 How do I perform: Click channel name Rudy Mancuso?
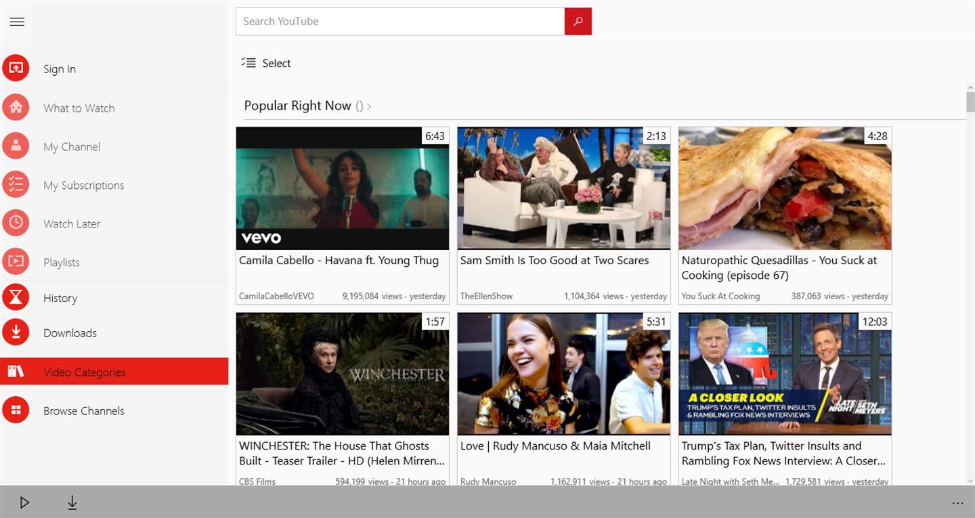(x=488, y=481)
